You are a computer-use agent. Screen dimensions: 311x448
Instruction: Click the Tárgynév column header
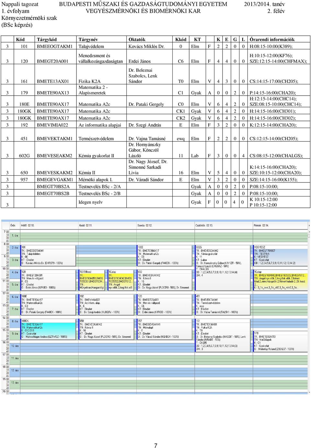tap(88, 40)
